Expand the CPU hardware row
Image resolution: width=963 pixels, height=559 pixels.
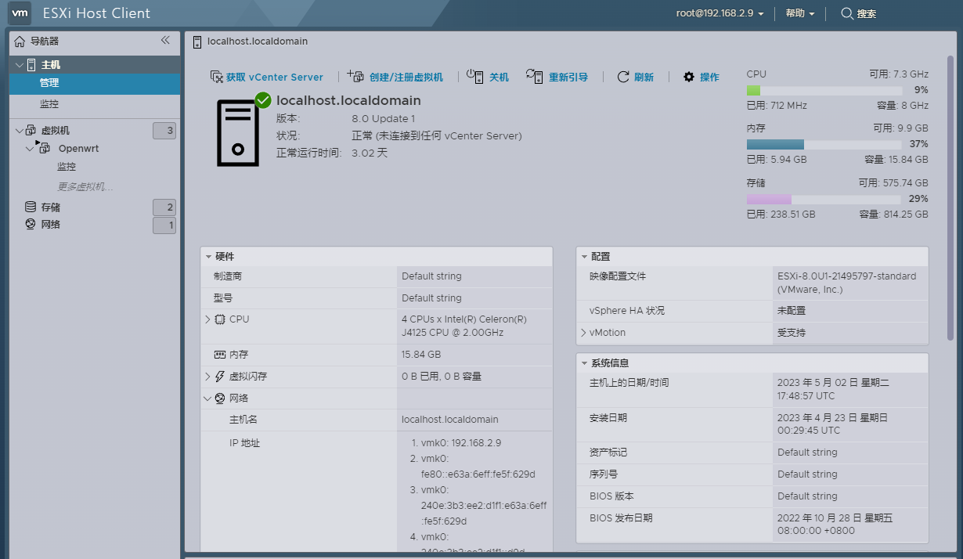(207, 319)
